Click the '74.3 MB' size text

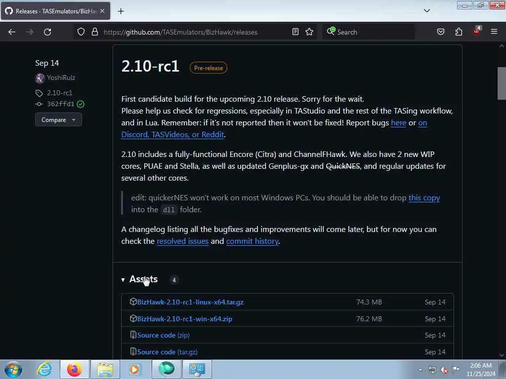(x=369, y=302)
